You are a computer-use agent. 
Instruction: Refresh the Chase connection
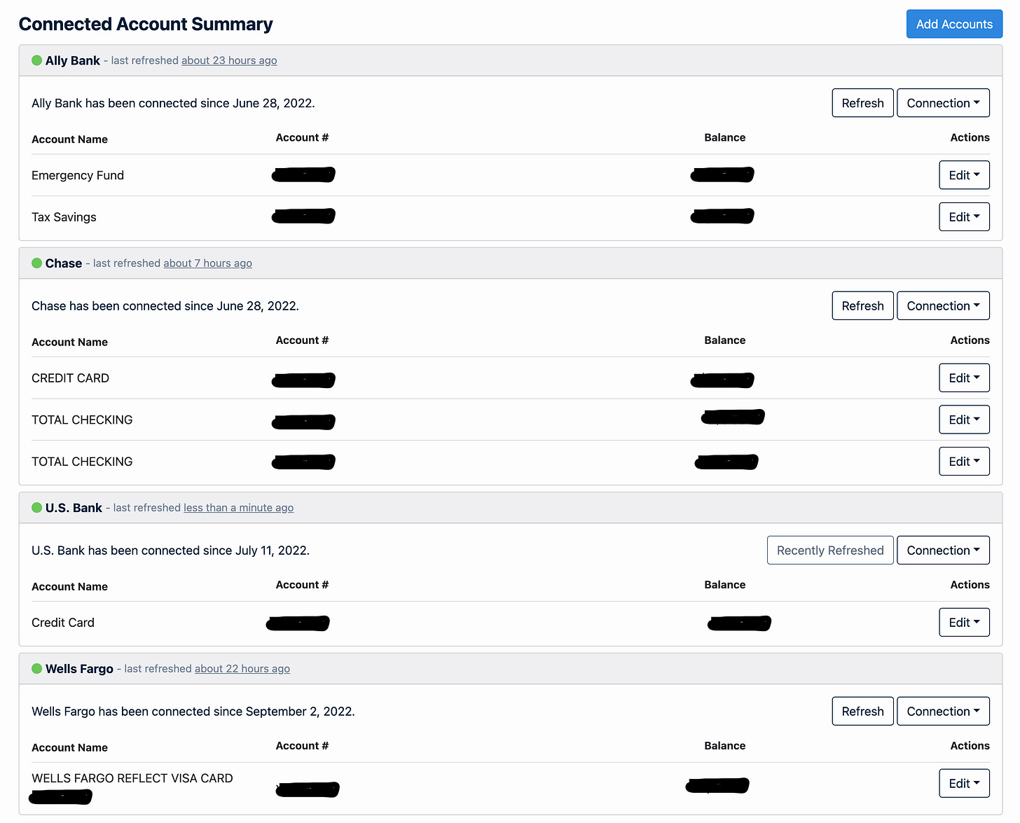[862, 306]
